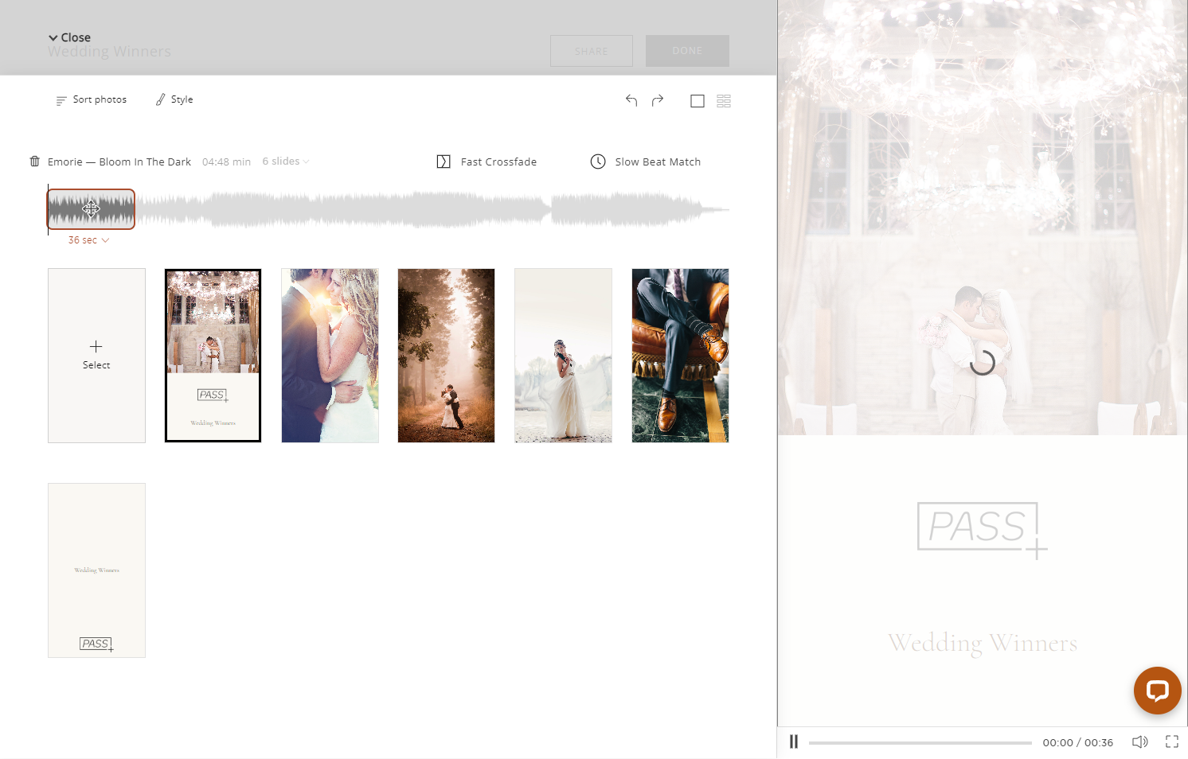Click the Wedding Winners title in header
The height and width of the screenshot is (759, 1188).
click(x=109, y=52)
